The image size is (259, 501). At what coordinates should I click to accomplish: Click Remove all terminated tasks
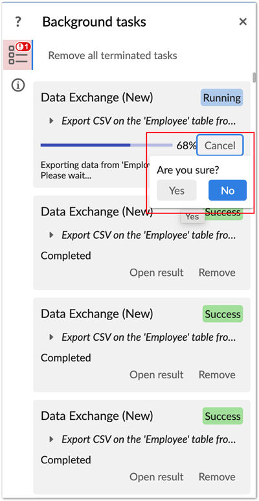(112, 55)
